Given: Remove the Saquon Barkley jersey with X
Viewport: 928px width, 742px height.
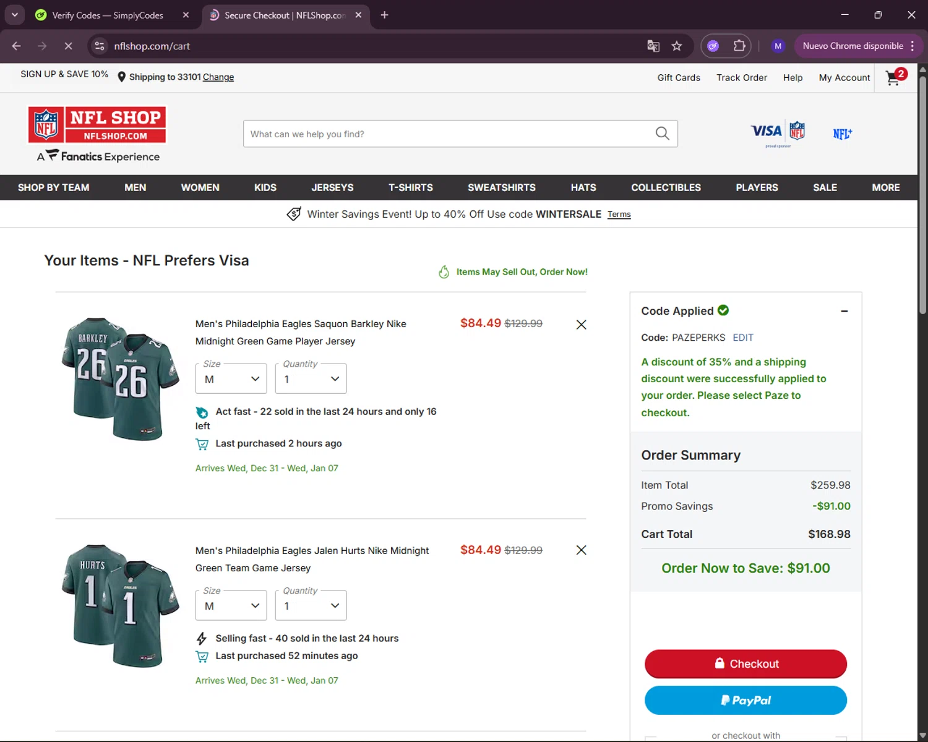Looking at the screenshot, I should click(581, 325).
